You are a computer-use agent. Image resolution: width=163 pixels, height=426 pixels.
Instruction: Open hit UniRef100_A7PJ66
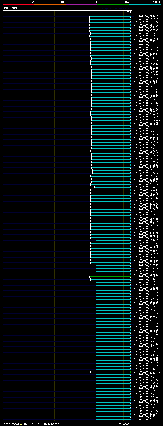146,28
